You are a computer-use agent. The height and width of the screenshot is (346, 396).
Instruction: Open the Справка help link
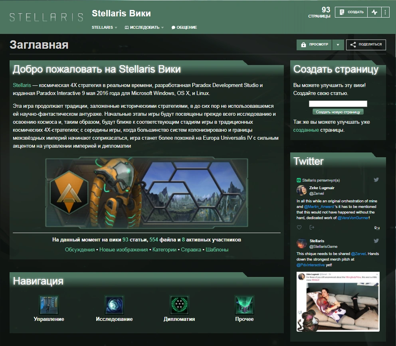coord(191,249)
